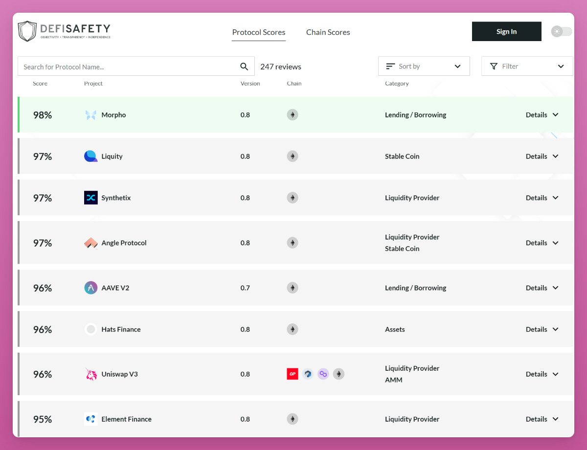This screenshot has height=450, width=587.
Task: Expand Details for AAVE V2
Action: (x=542, y=288)
